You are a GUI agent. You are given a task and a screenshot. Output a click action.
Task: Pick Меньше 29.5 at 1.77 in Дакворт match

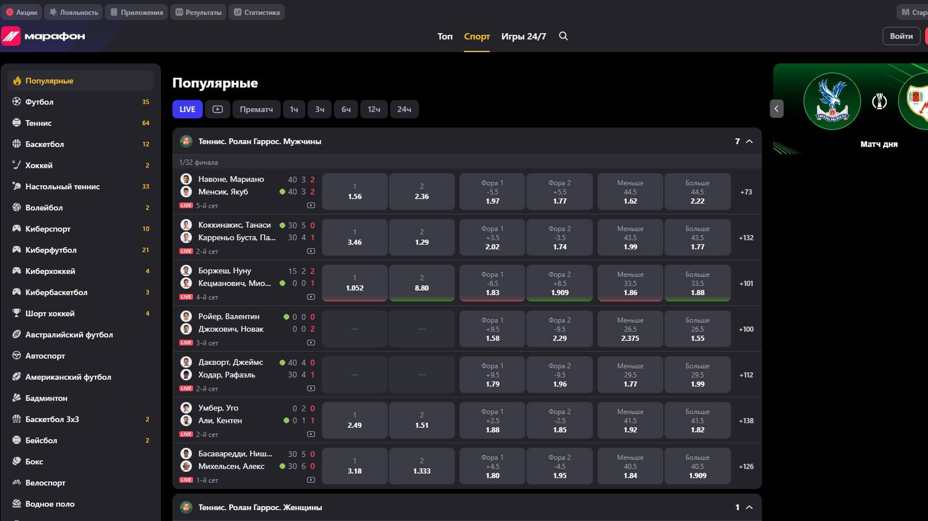630,375
